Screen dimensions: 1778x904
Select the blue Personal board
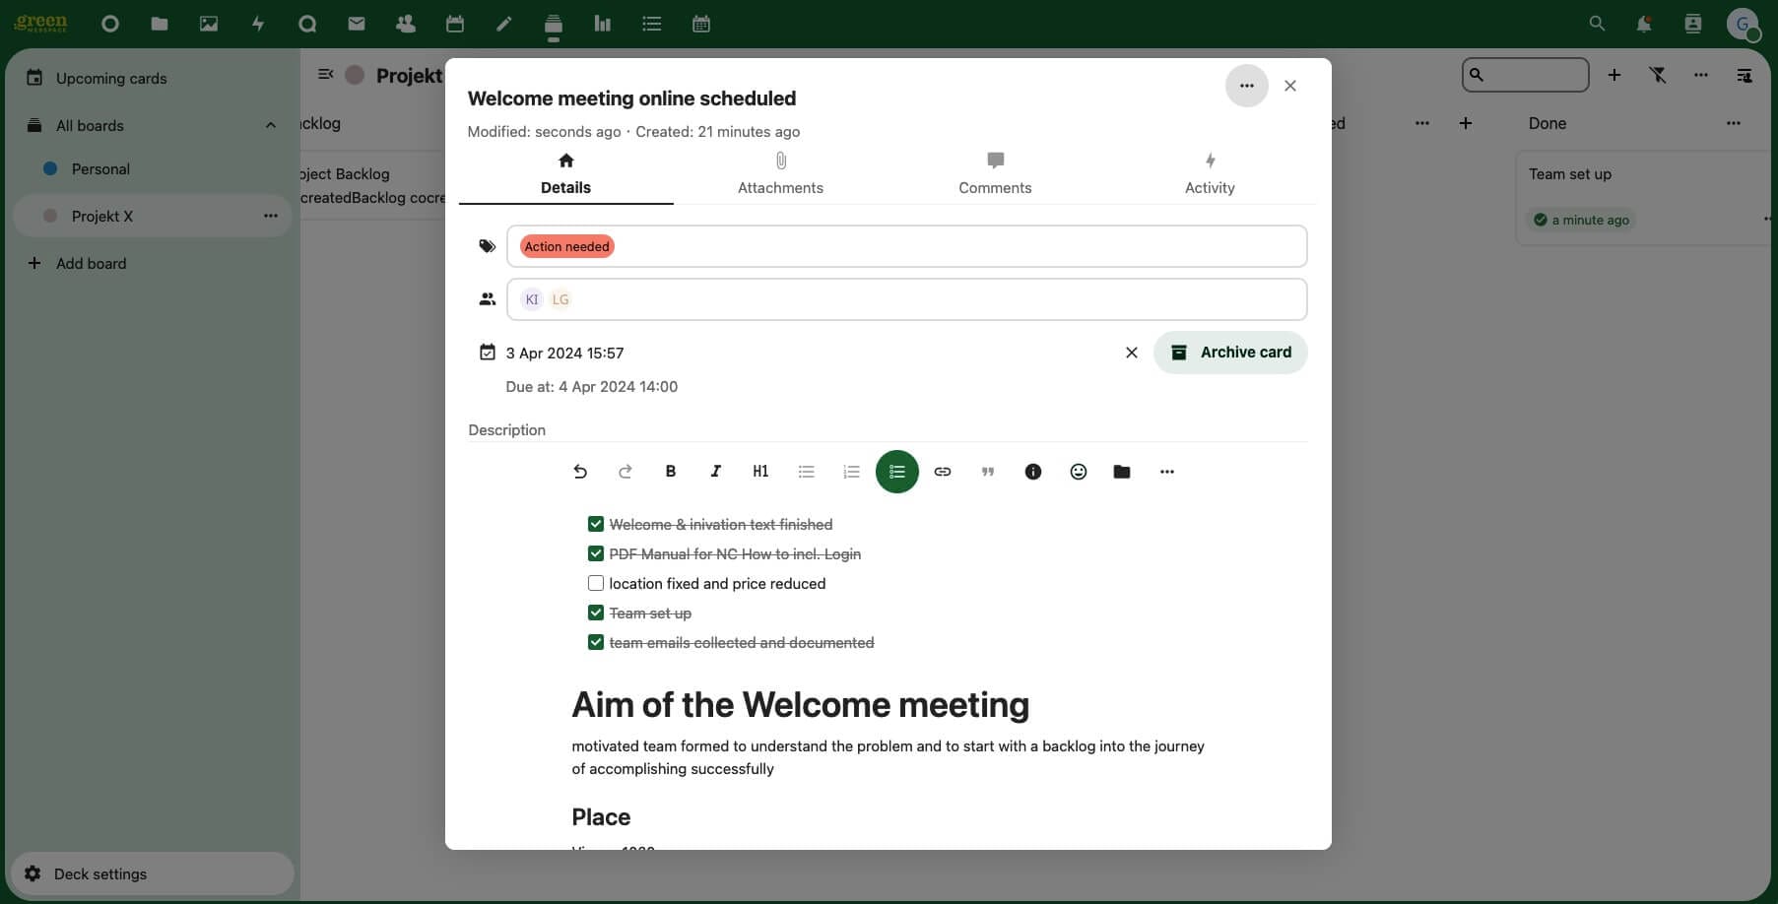point(99,168)
